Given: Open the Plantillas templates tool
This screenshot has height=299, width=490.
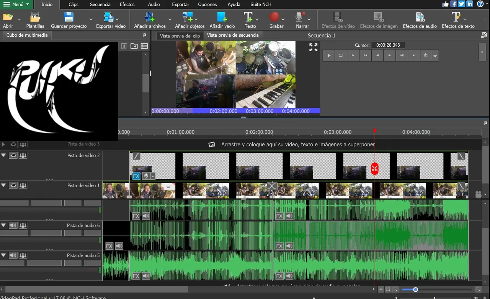Looking at the screenshot, I should [35, 17].
